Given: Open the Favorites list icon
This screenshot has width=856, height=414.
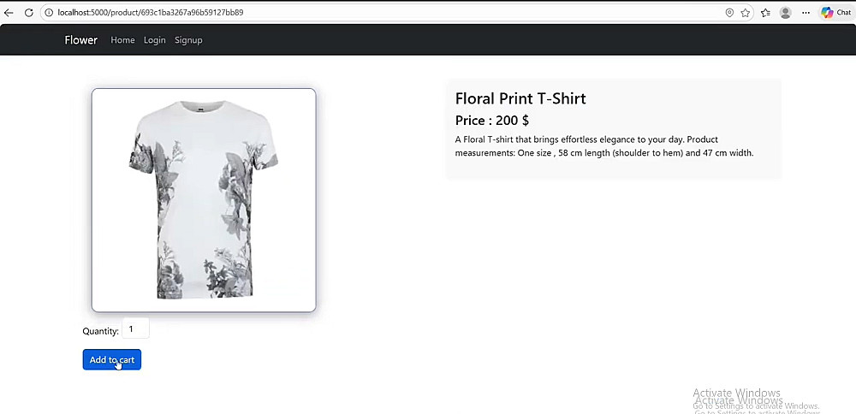Looking at the screenshot, I should 765,13.
